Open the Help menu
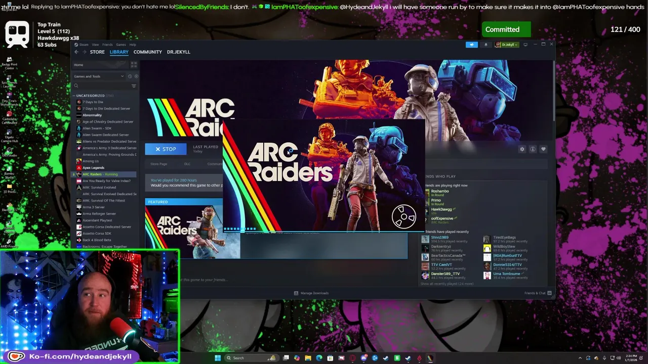 pyautogui.click(x=133, y=44)
